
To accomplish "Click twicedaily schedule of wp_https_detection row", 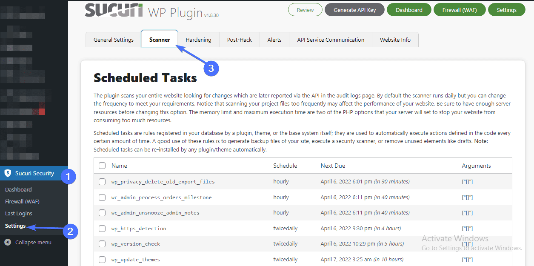I will [286, 229].
